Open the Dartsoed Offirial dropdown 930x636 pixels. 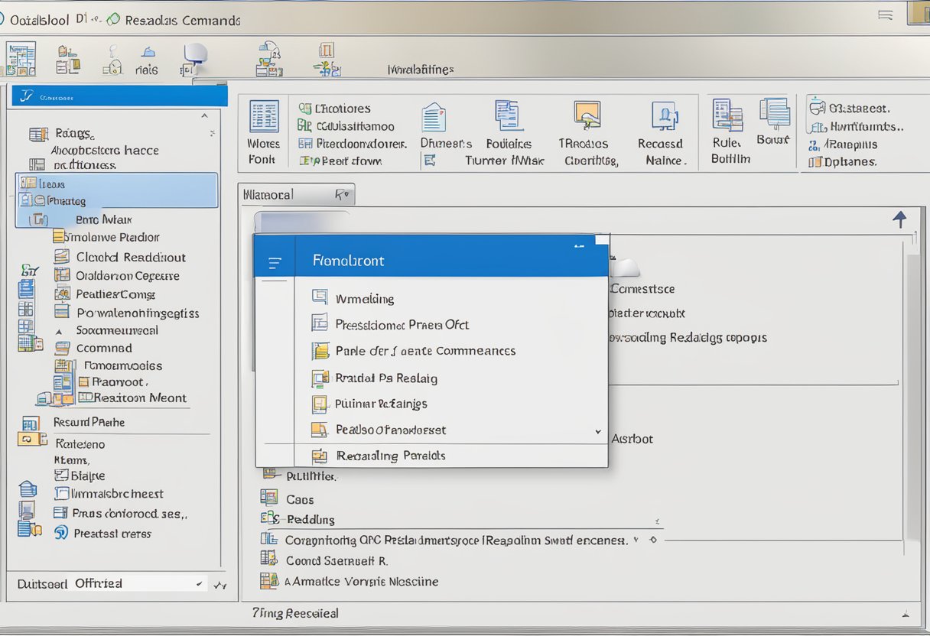(200, 584)
